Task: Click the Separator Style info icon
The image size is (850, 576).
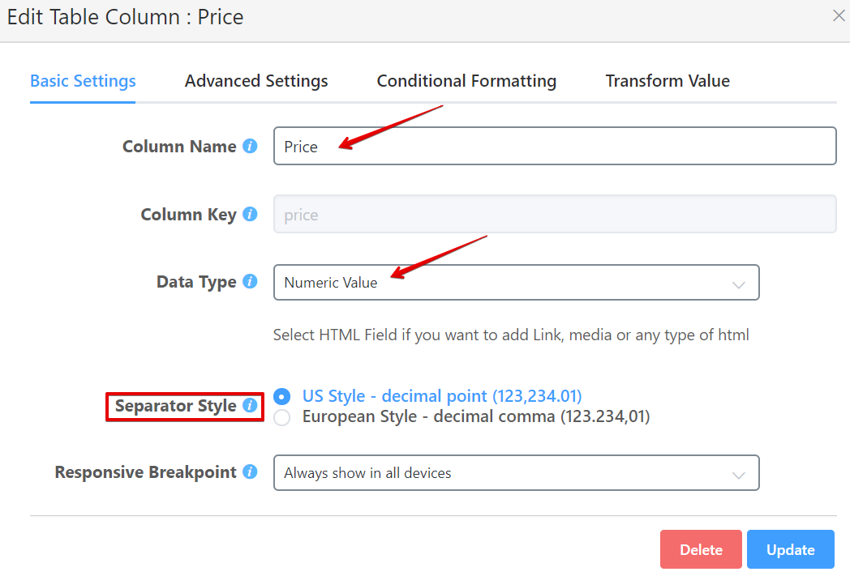Action: pyautogui.click(x=251, y=405)
